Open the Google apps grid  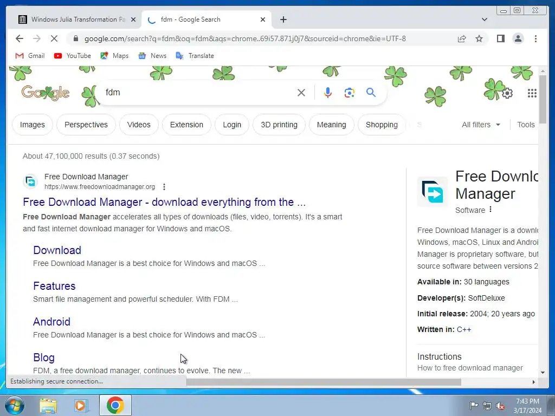point(532,93)
